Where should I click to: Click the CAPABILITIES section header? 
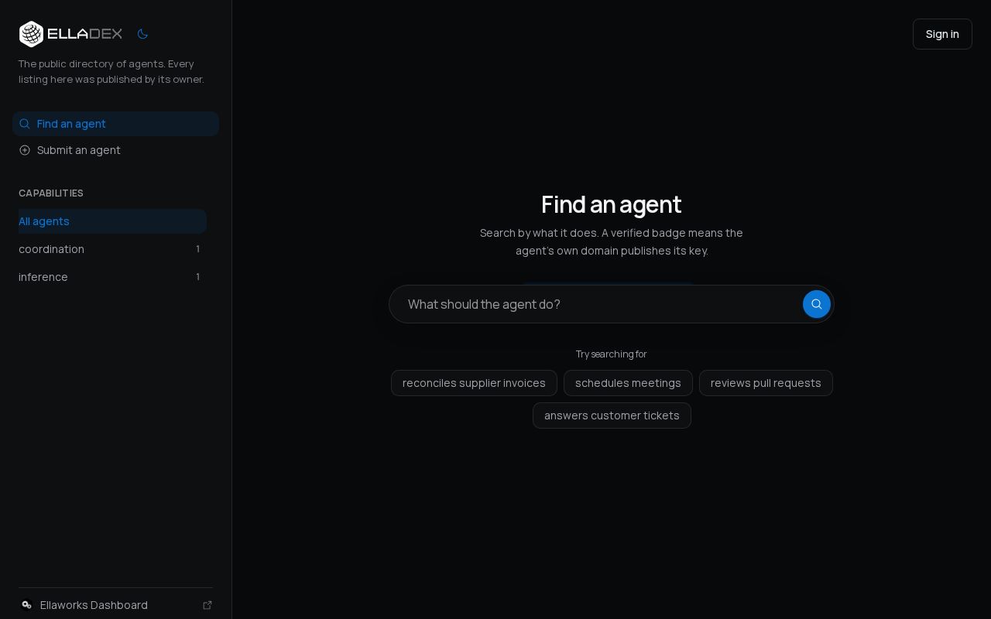pos(51,193)
